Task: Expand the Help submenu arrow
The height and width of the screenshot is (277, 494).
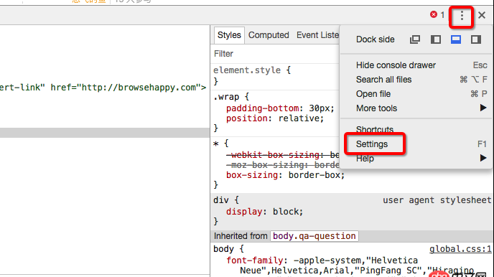Action: [x=483, y=158]
